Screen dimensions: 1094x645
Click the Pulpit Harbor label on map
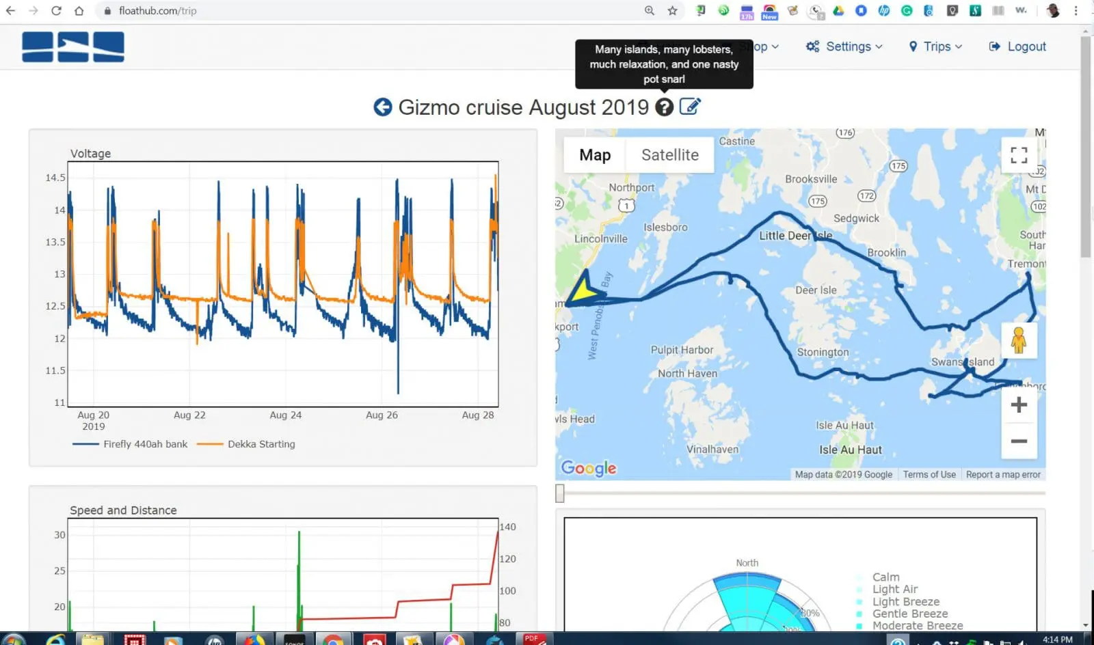pos(682,350)
